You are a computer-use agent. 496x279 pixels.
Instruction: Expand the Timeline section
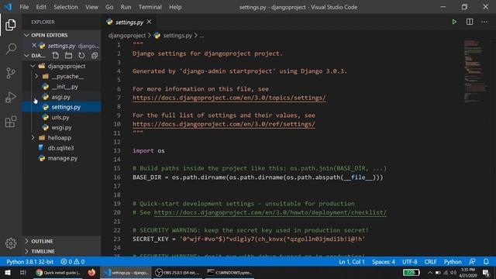tap(26, 251)
